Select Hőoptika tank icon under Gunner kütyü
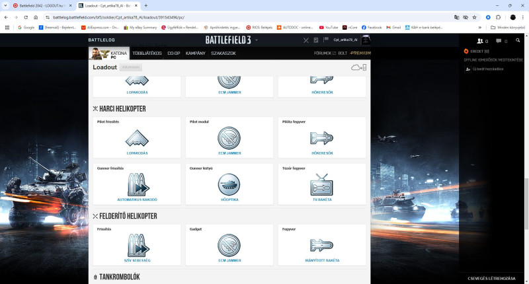The width and height of the screenshot is (529, 284). point(229,185)
